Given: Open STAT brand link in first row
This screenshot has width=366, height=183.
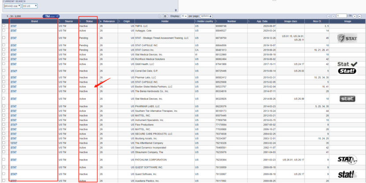Looking at the screenshot, I should [x=14, y=26].
